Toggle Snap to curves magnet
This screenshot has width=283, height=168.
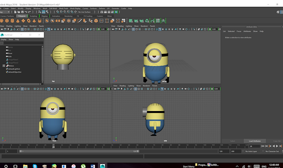61,12
